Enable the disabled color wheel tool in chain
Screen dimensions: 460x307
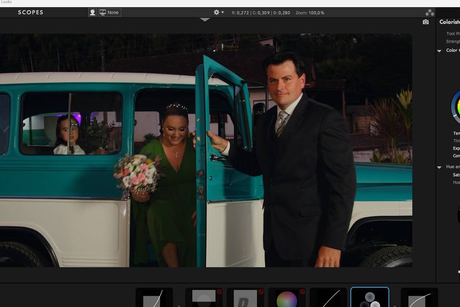coord(287,297)
